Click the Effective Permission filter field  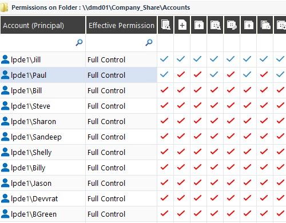coord(121,42)
